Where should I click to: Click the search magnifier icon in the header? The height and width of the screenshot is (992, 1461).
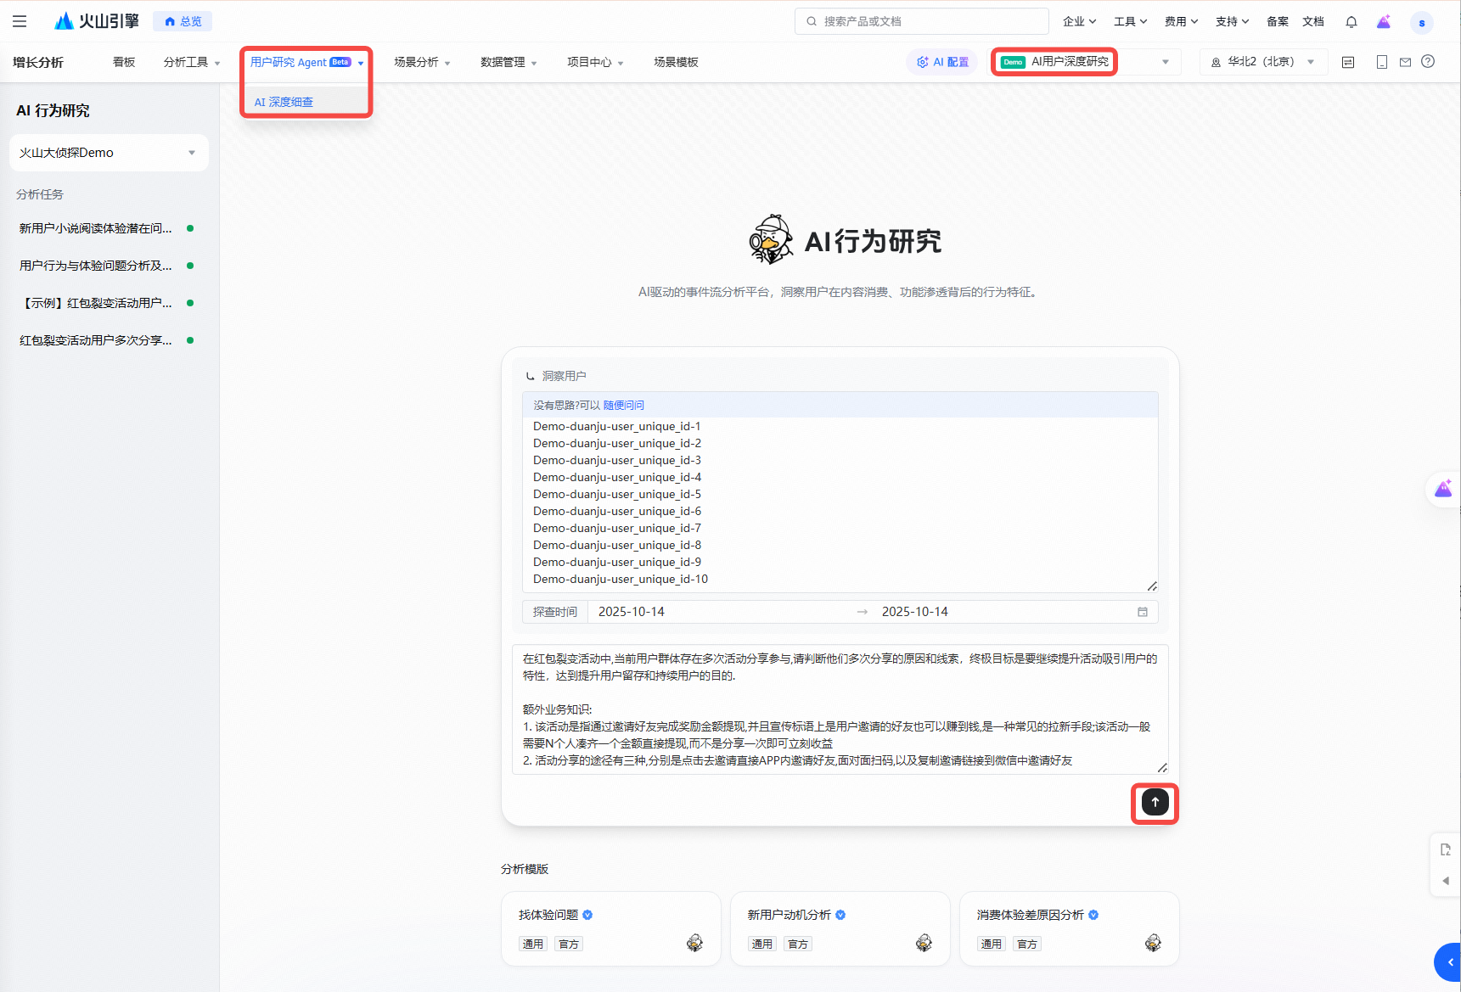coord(812,21)
